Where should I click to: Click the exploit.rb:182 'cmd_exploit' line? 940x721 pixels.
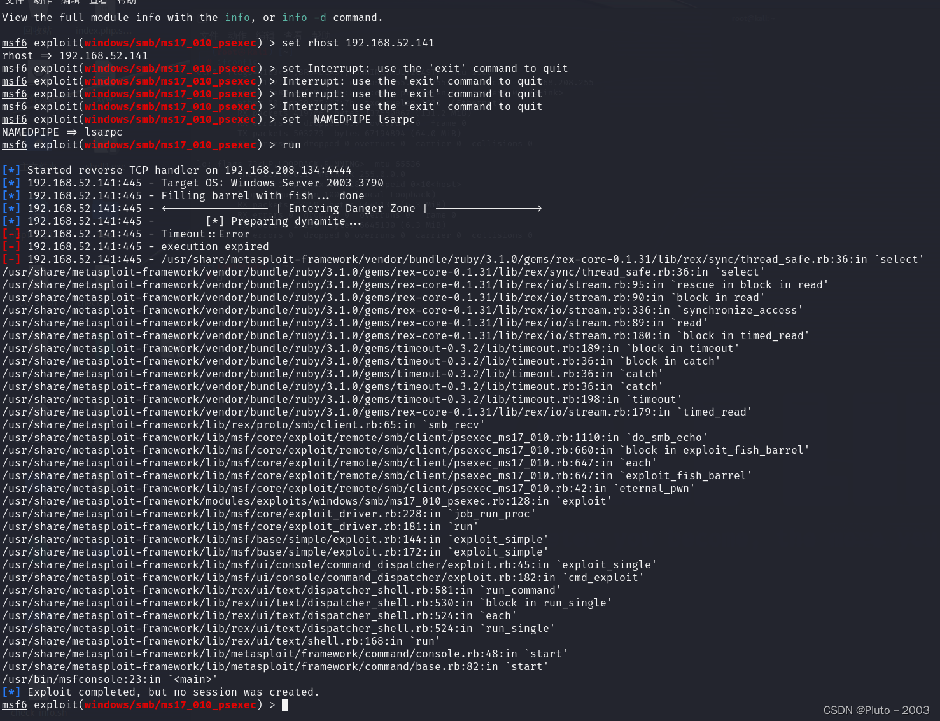pyautogui.click(x=323, y=577)
